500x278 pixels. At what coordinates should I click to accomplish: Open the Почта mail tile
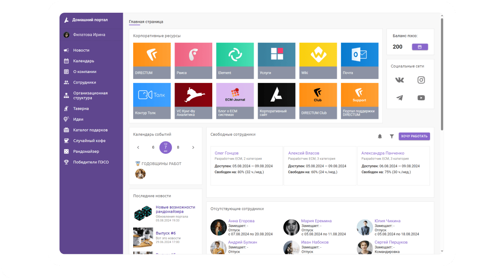[360, 61]
